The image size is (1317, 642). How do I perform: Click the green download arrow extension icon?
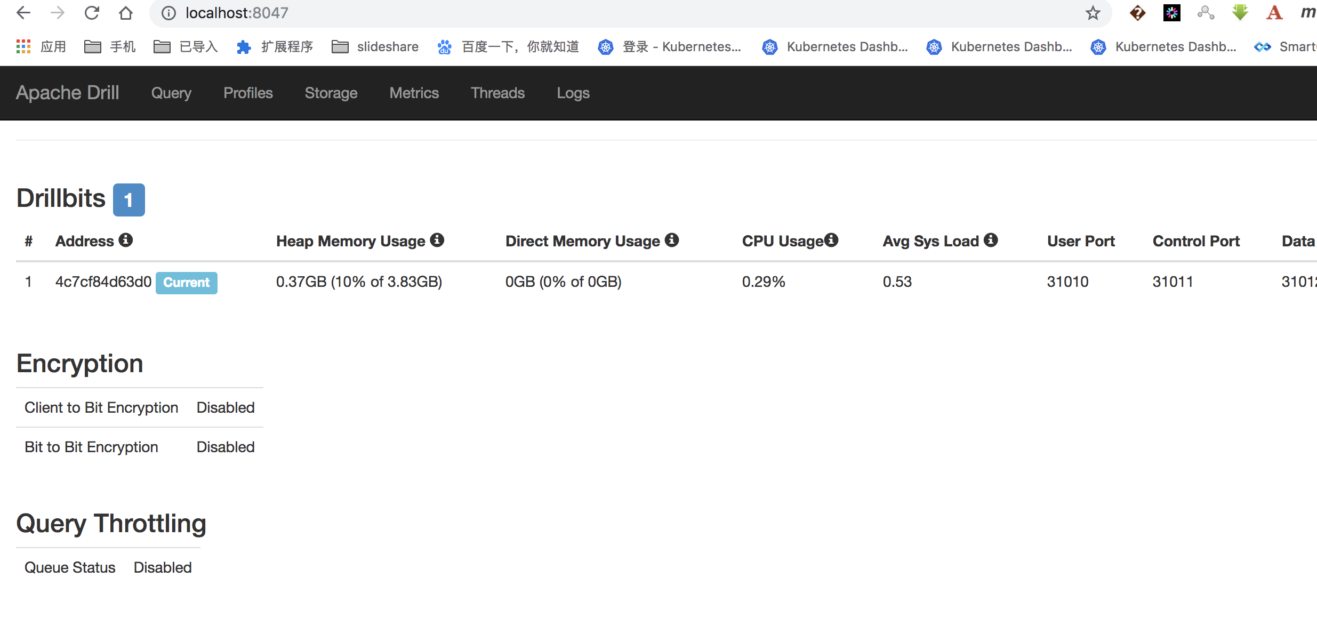pyautogui.click(x=1240, y=13)
